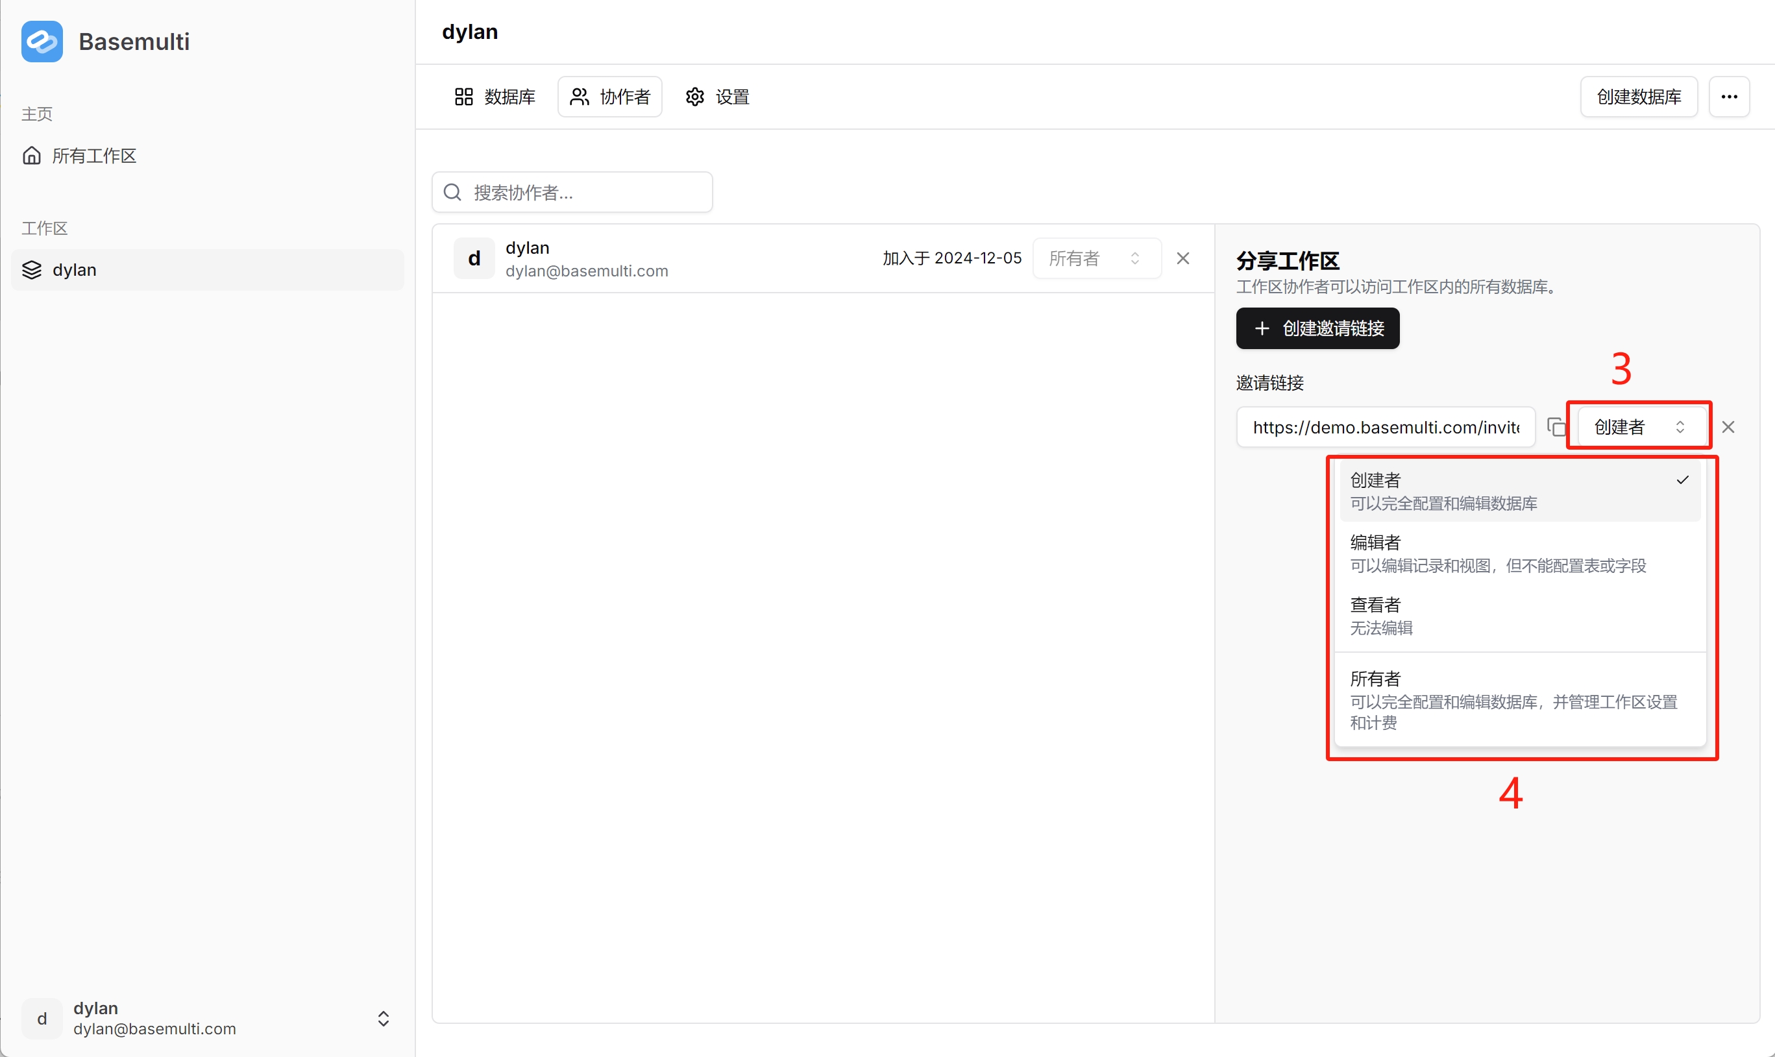Focus the 搜索协作者 search field
The image size is (1775, 1057).
point(572,192)
